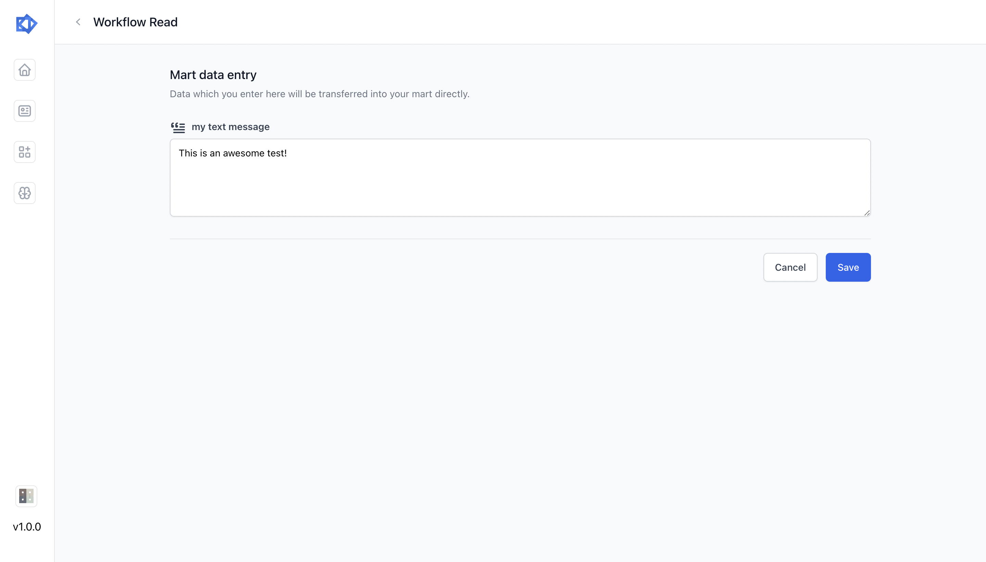Go back using the chevron beside Workflow Read
986x562 pixels.
(x=78, y=22)
